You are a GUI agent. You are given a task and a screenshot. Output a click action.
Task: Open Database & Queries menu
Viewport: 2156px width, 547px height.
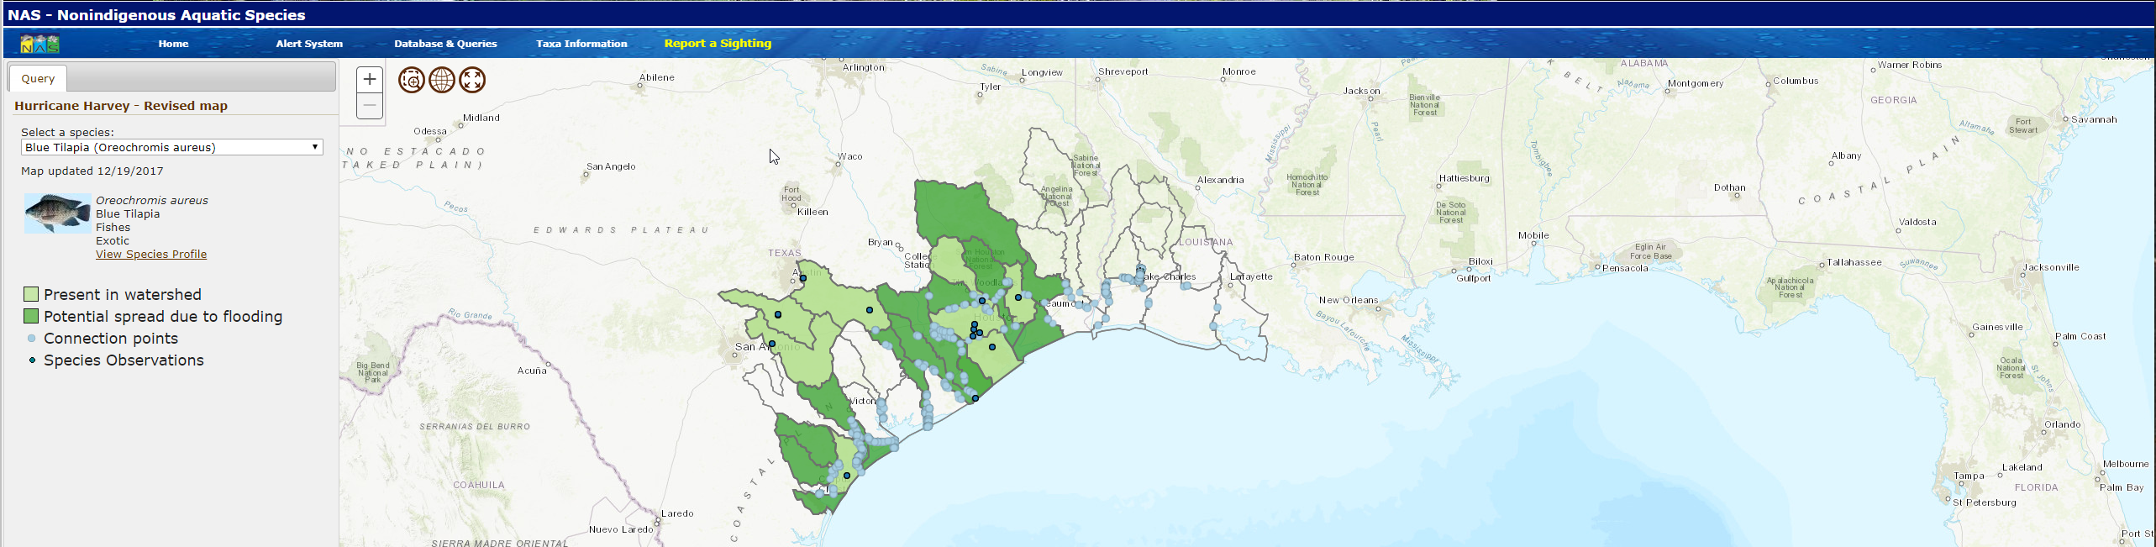point(445,44)
